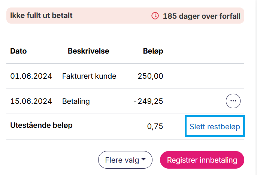The width and height of the screenshot is (257, 175).
Task: Select the Ikke fullt ut betalt status label
Action: click(x=41, y=16)
